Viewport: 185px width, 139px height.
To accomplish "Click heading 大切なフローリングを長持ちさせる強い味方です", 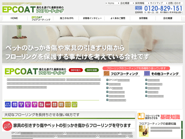I will click(x=42, y=115).
